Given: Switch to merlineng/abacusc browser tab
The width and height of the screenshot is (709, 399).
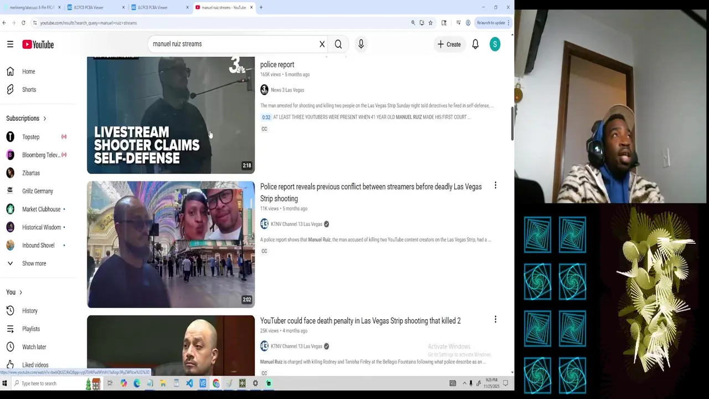Looking at the screenshot, I should 32,8.
